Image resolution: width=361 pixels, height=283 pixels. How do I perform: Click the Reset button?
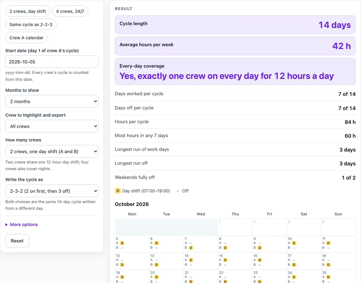17,241
